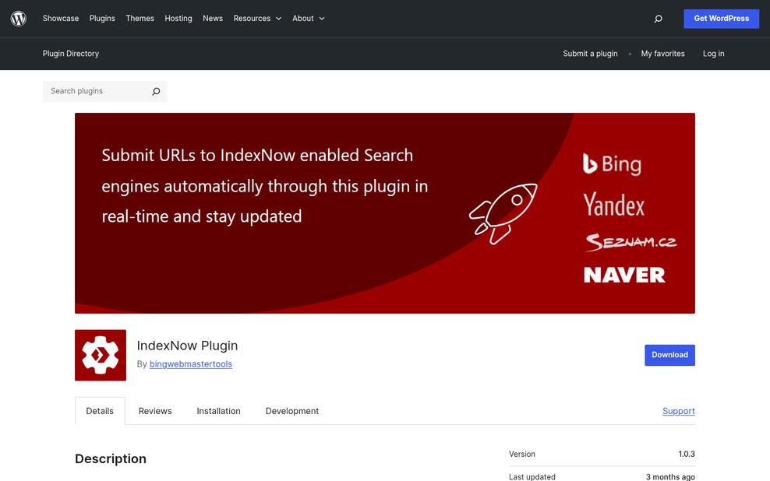Viewport: 770px width, 481px height.
Task: Click the Get WordPress button
Action: [722, 19]
